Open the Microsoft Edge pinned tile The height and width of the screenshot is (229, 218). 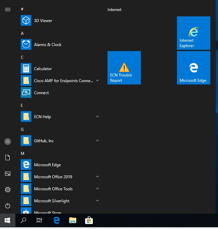click(x=194, y=68)
